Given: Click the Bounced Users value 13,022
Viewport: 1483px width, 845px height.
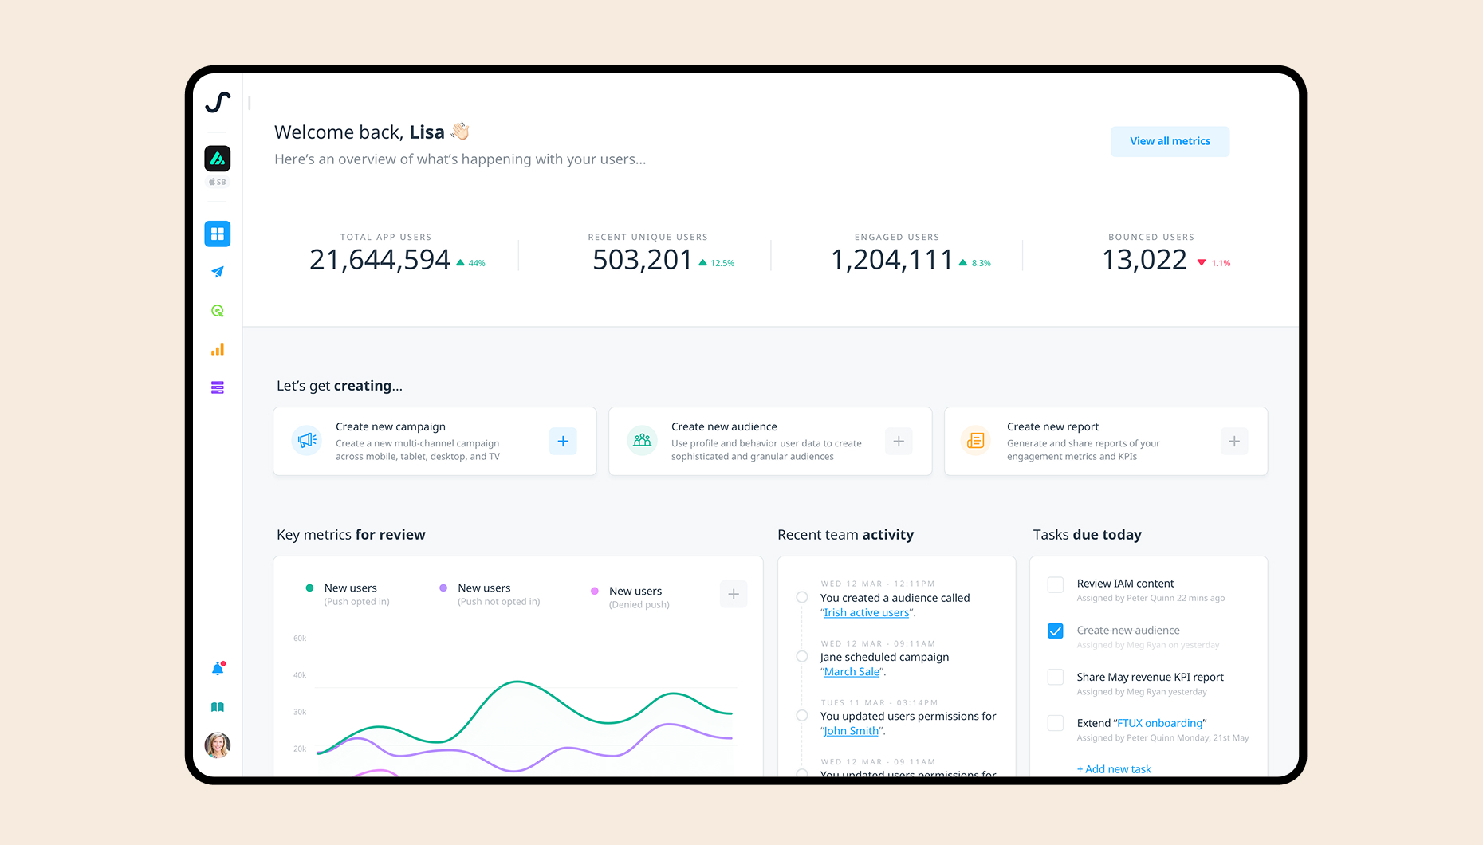Looking at the screenshot, I should tap(1144, 260).
